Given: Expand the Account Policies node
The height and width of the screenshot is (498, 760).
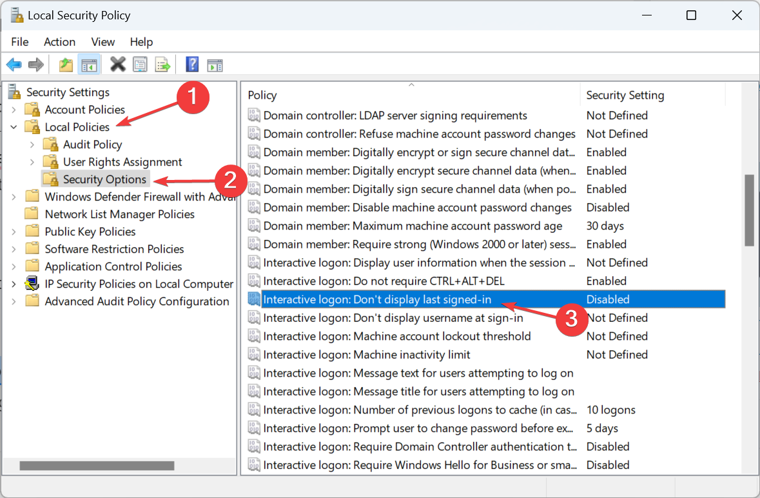Looking at the screenshot, I should tap(14, 110).
